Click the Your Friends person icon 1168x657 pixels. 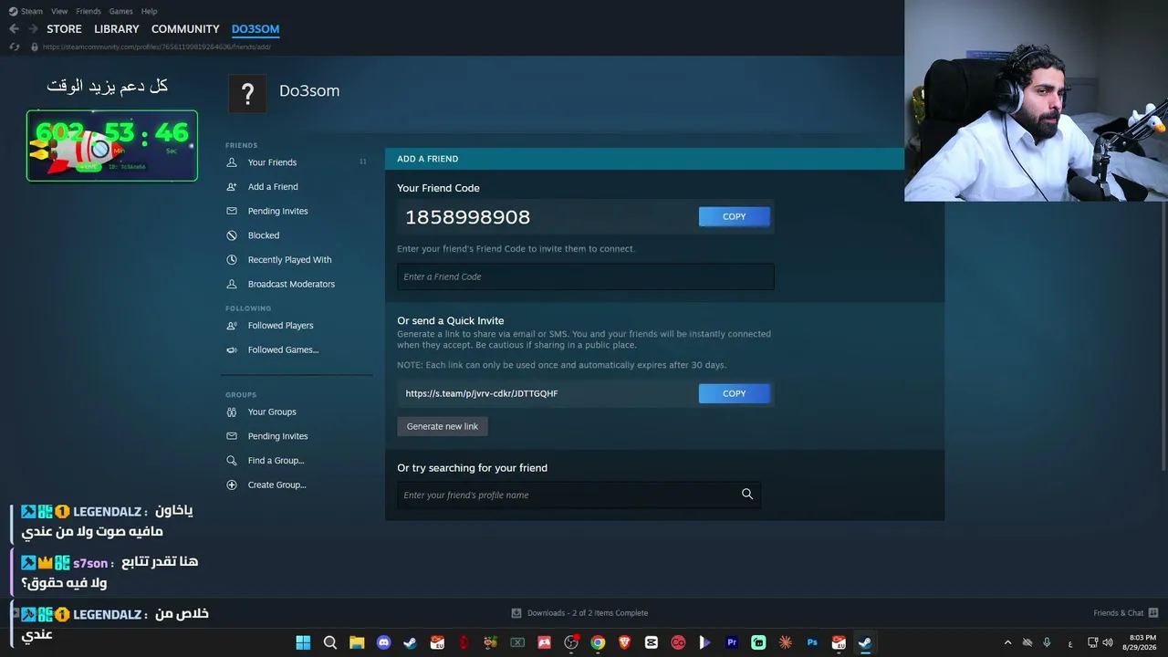232,162
